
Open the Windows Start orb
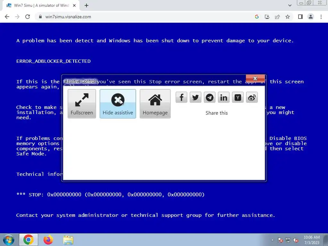9,240
